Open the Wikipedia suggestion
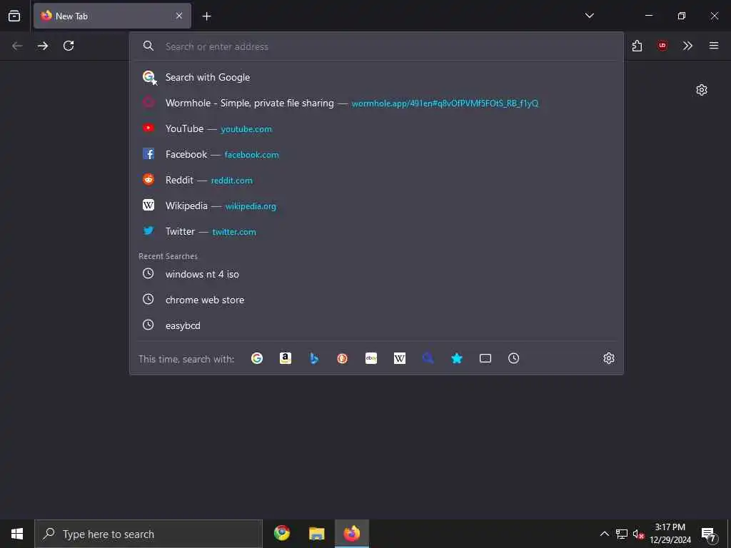The width and height of the screenshot is (731, 548). tap(377, 205)
